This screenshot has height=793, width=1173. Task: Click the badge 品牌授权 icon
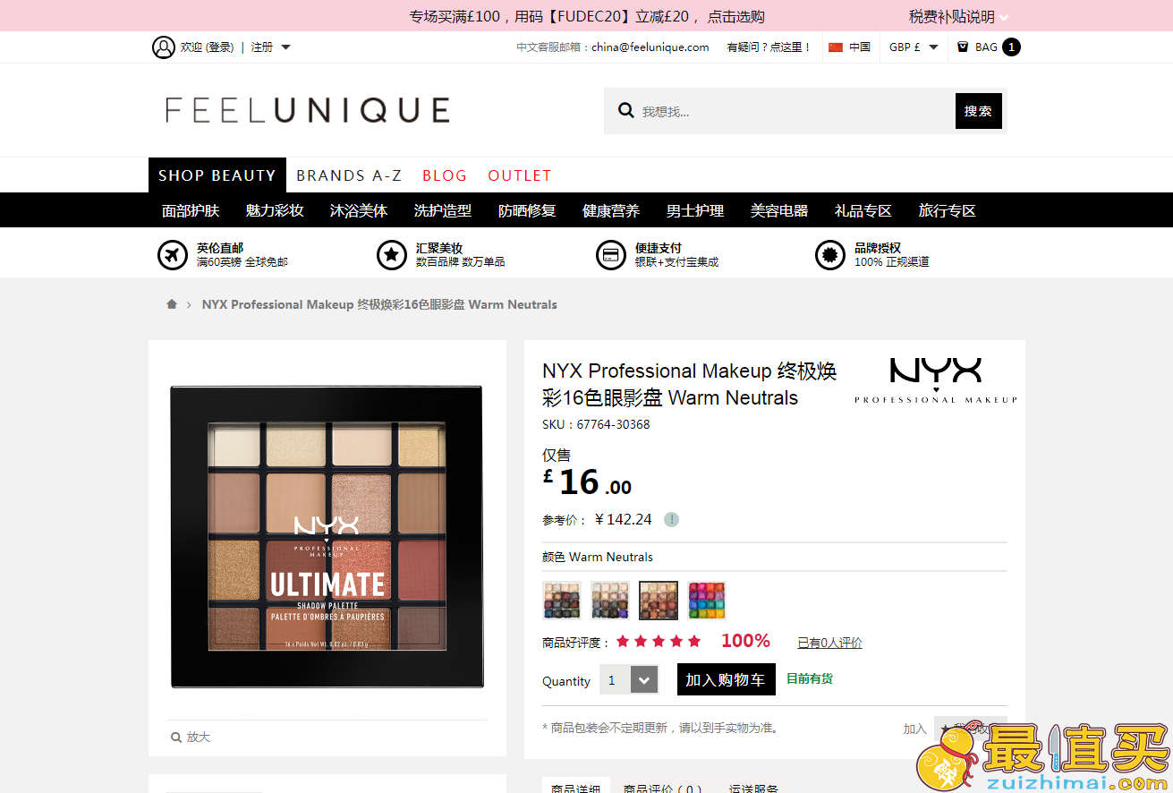pos(830,255)
